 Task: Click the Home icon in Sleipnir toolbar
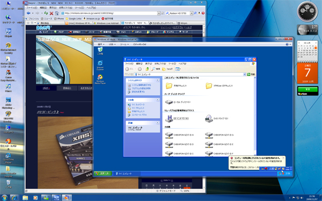point(57,13)
